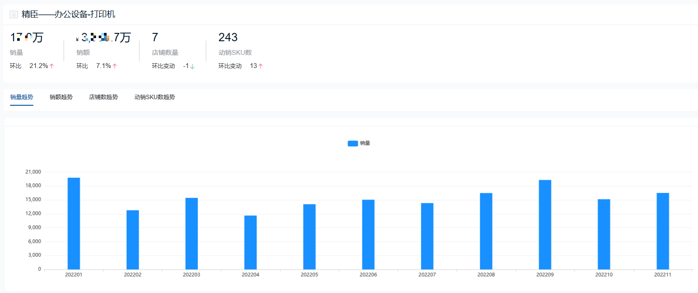Image resolution: width=698 pixels, height=293 pixels.
Task: Click the 202209 sales bar
Action: point(545,225)
